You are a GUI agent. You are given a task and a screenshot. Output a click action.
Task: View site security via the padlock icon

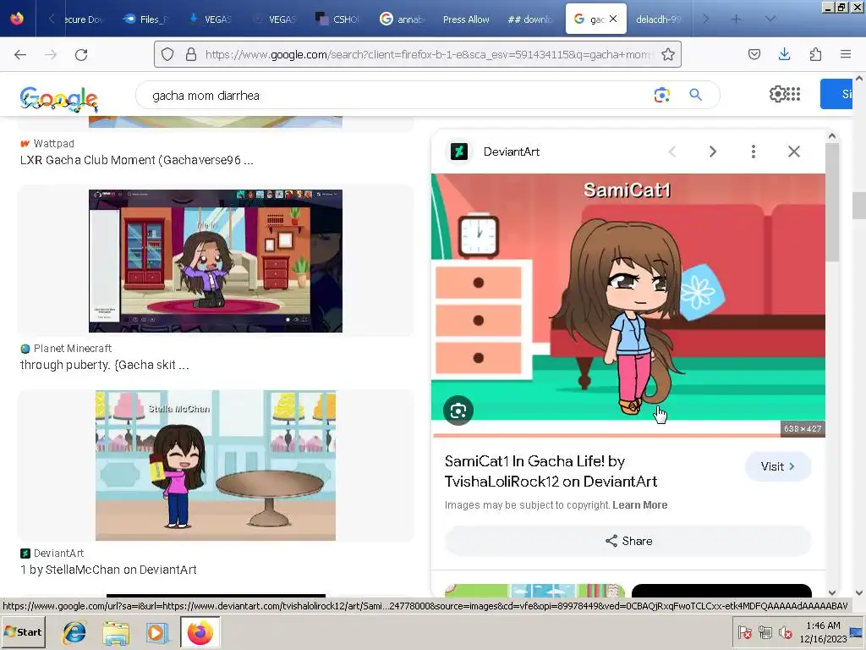pos(191,54)
